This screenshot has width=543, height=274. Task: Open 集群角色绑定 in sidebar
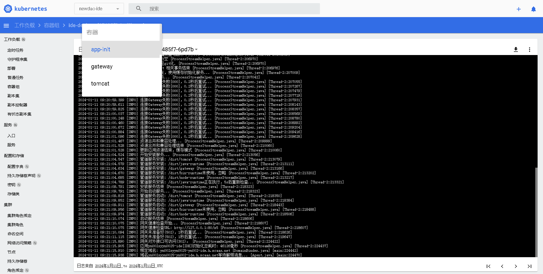point(19,216)
